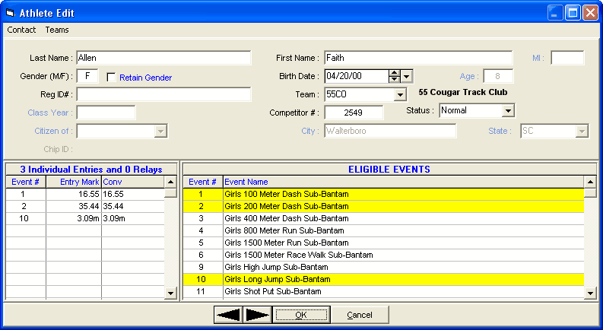Open the Team dropdown list
Viewport: 603px width, 330px height.
click(x=400, y=94)
